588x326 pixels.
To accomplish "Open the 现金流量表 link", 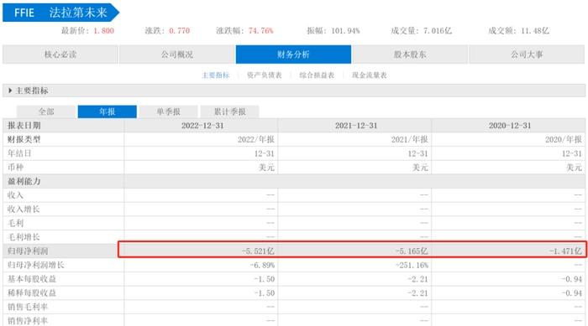I will pyautogui.click(x=370, y=75).
